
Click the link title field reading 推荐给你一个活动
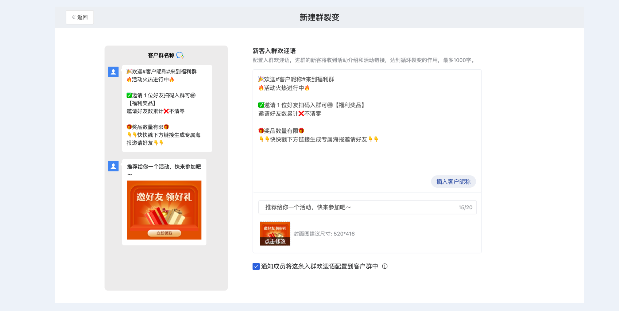367,207
